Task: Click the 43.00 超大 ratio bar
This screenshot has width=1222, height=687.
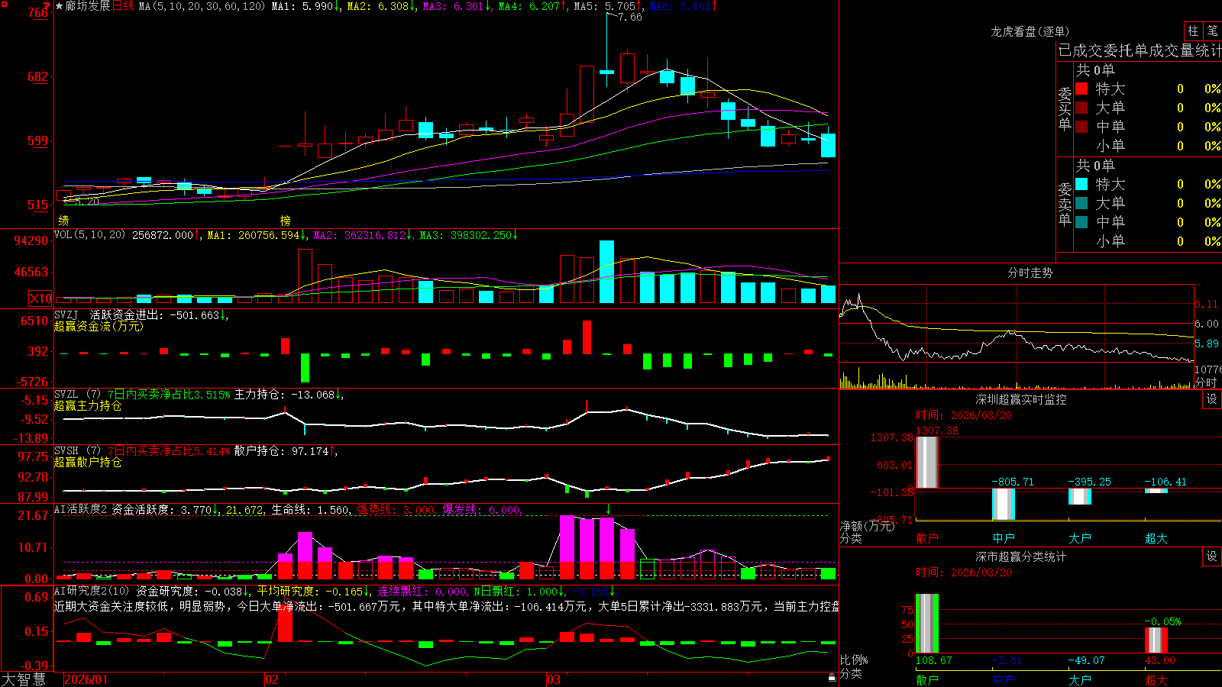Action: [1156, 640]
